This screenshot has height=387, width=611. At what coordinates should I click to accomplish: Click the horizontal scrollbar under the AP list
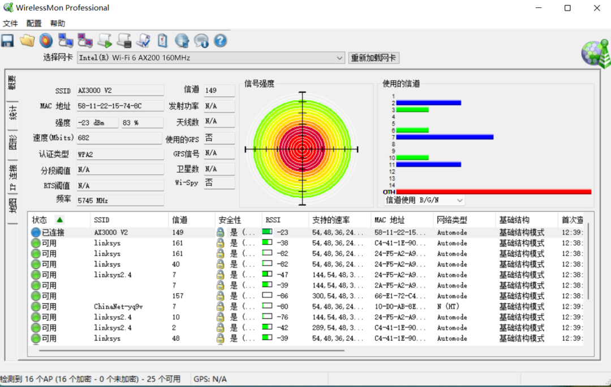pyautogui.click(x=191, y=350)
